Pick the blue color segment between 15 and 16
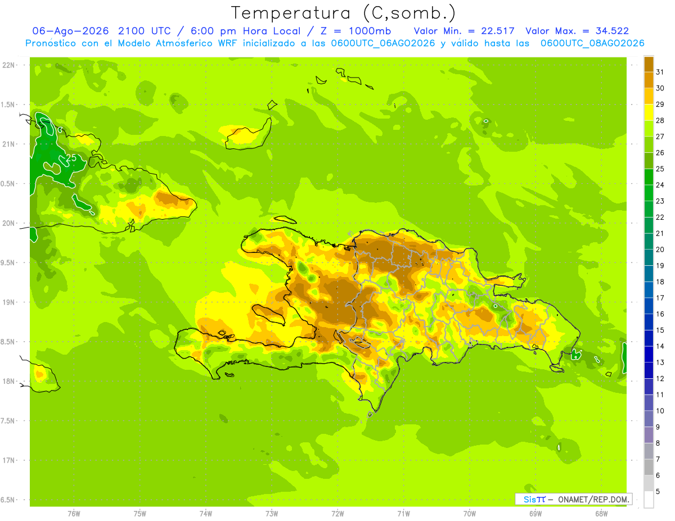The image size is (675, 521). 649,322
